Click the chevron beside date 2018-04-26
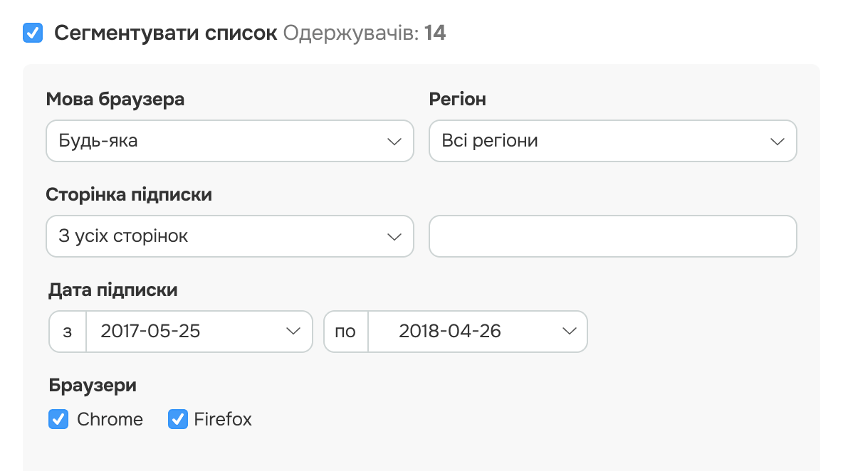843x471 pixels. tap(569, 332)
